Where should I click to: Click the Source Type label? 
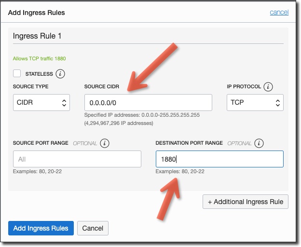point(31,87)
